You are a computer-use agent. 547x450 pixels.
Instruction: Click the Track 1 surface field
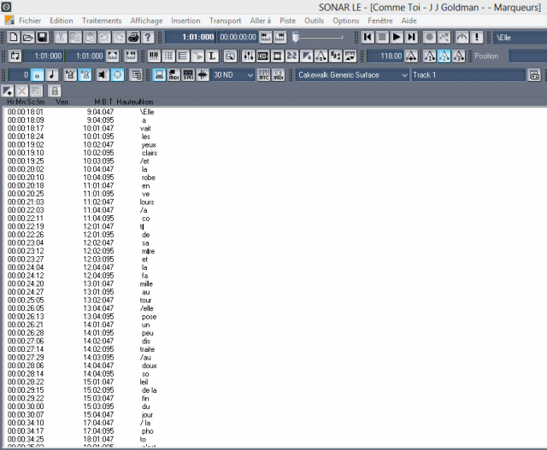coord(468,74)
